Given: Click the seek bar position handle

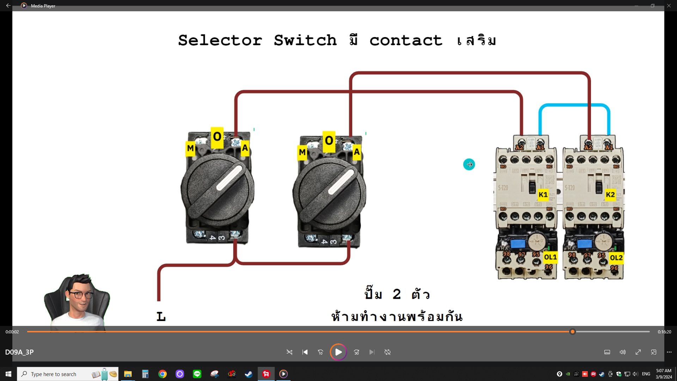Looking at the screenshot, I should click(x=573, y=332).
